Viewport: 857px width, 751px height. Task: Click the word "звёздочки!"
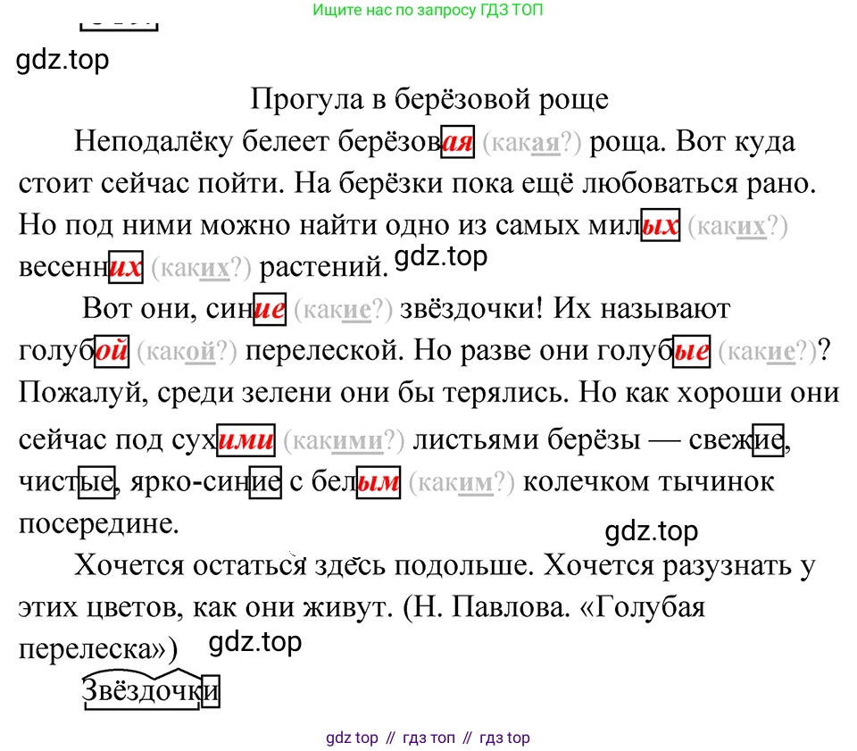pyautogui.click(x=471, y=309)
